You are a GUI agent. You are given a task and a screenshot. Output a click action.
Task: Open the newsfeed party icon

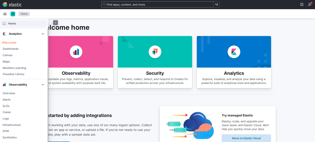(x=310, y=4)
